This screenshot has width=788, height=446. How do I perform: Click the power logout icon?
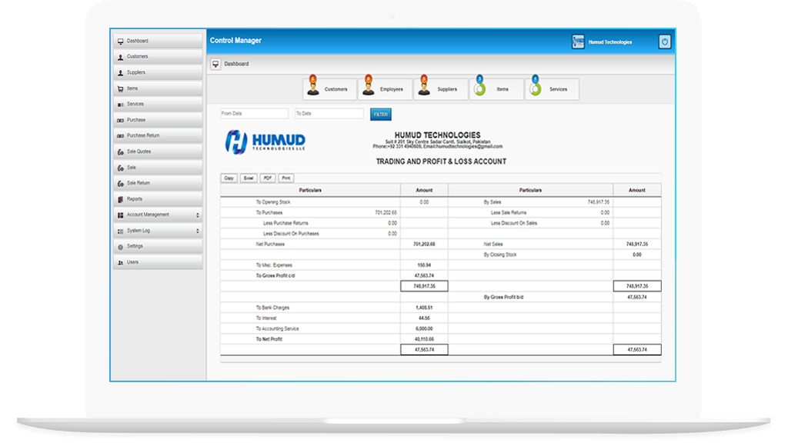[x=665, y=42]
